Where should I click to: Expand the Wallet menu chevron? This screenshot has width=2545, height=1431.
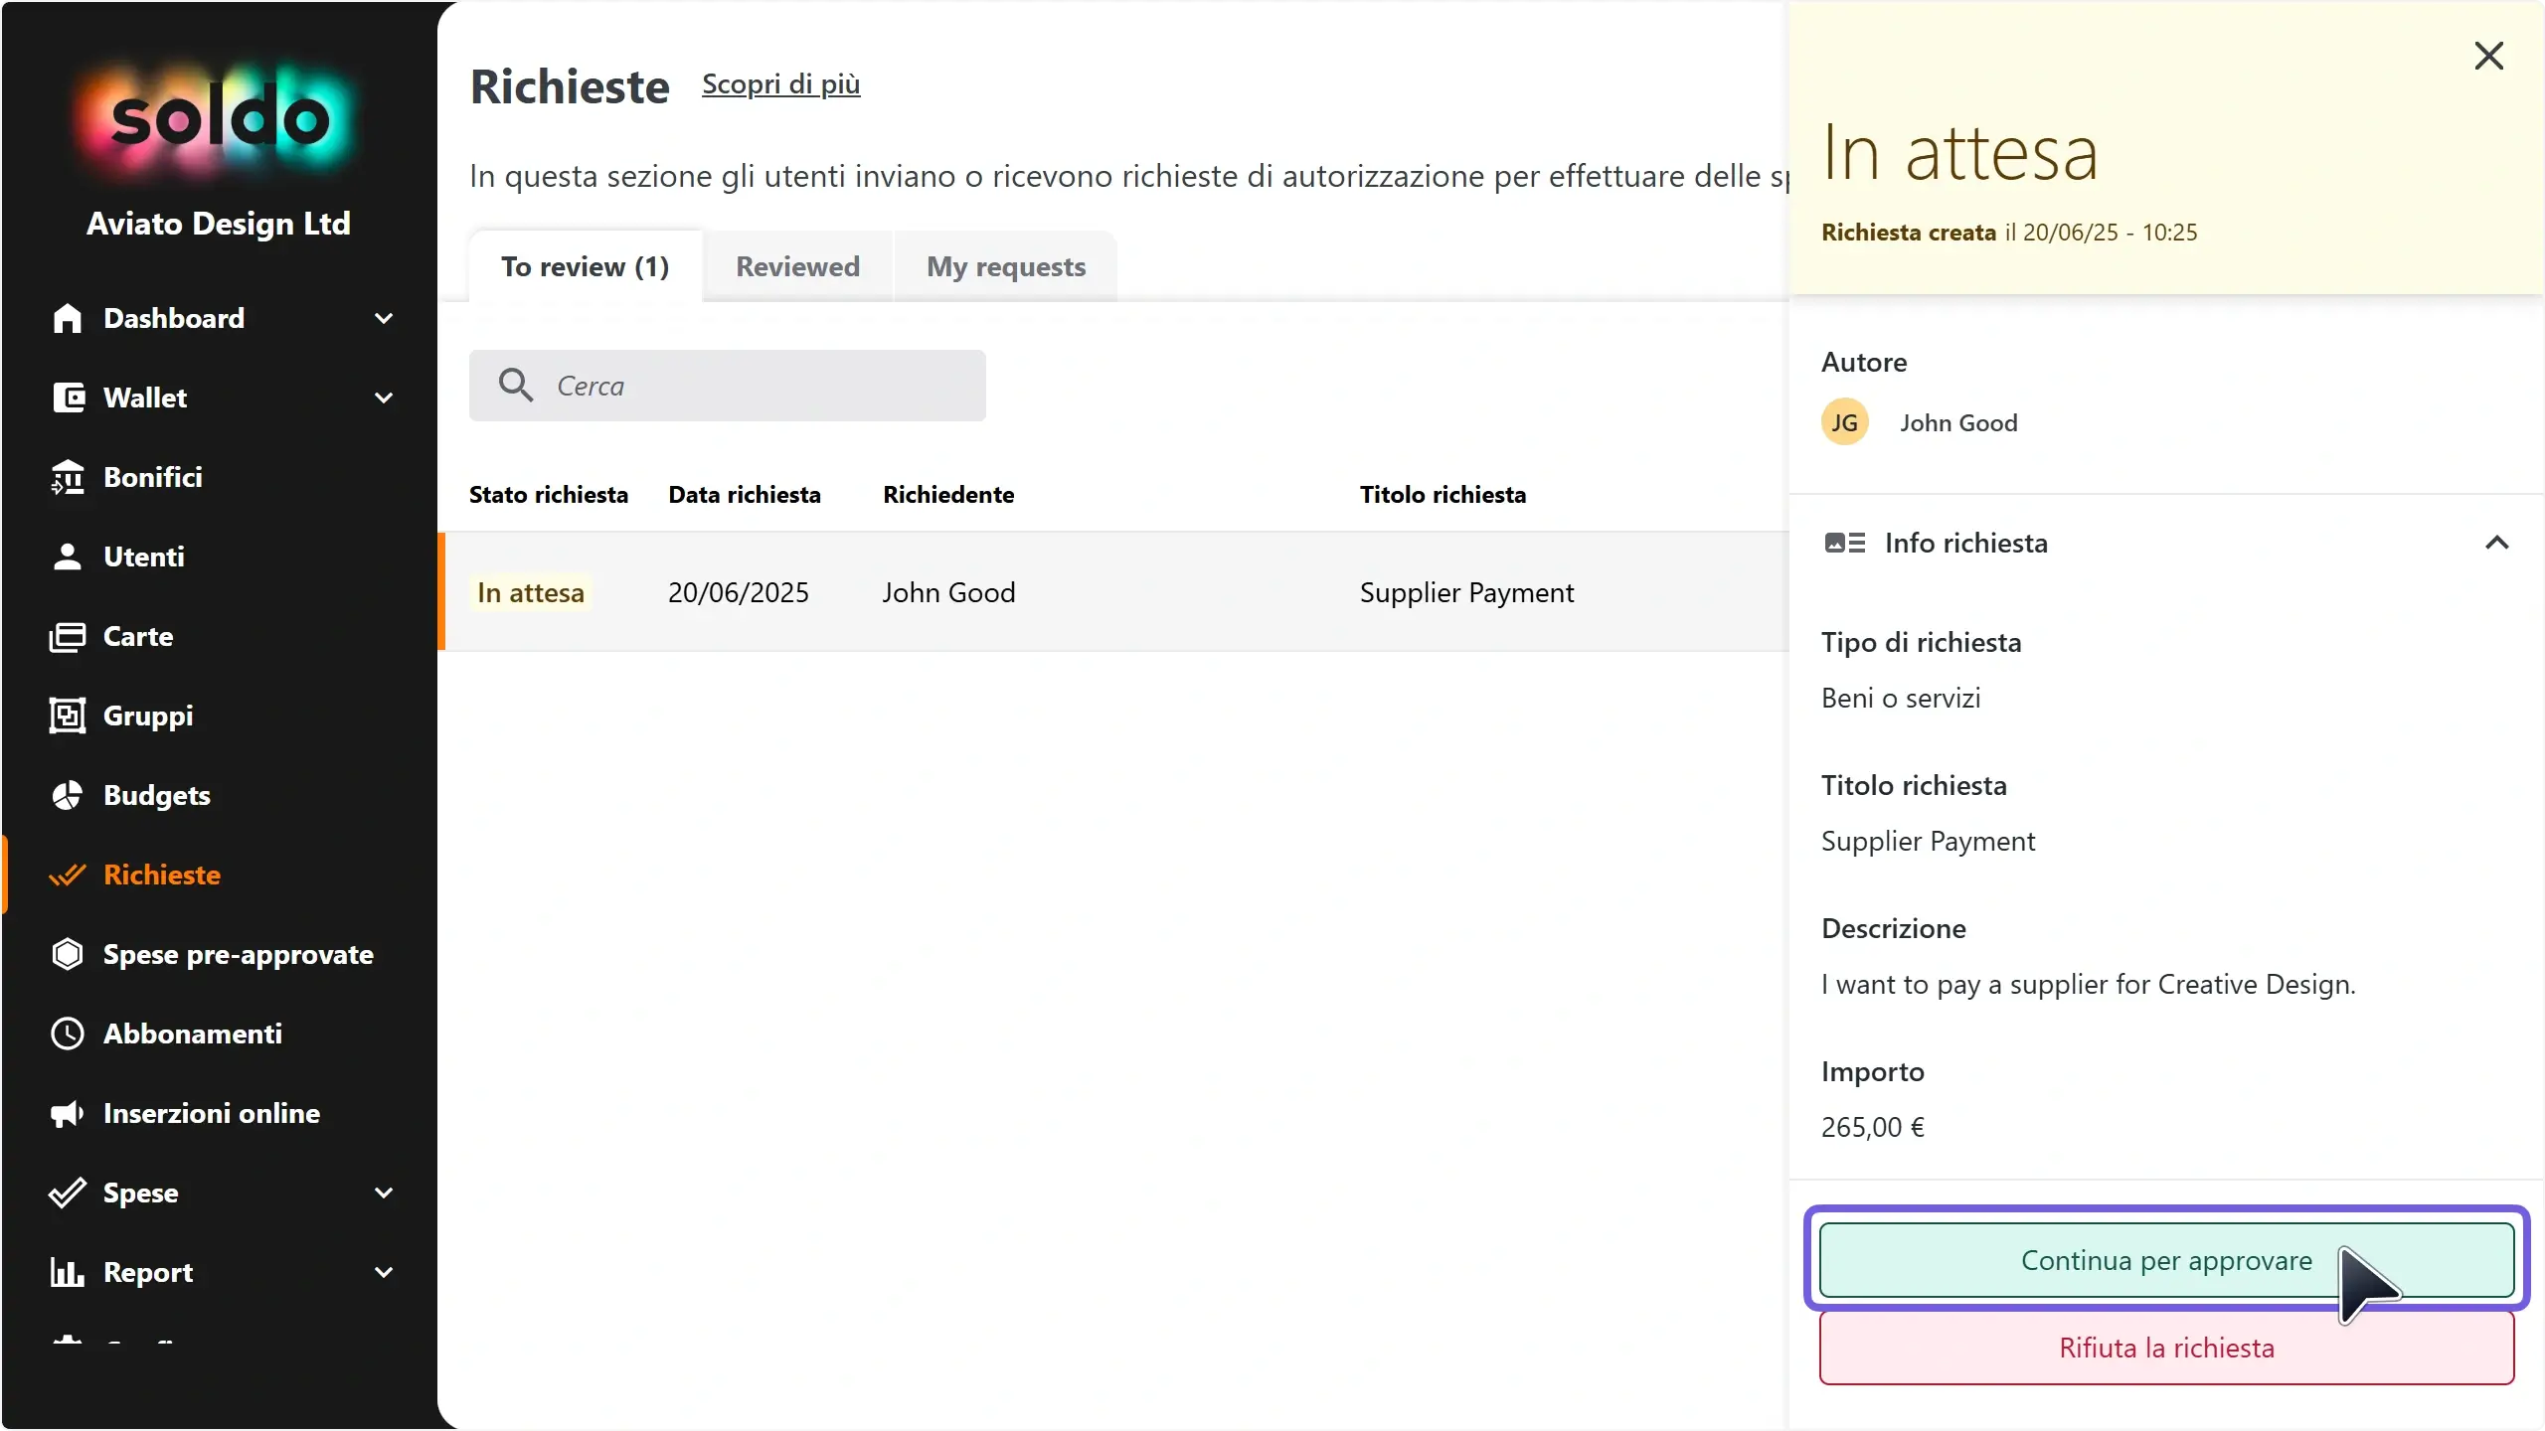coord(384,397)
